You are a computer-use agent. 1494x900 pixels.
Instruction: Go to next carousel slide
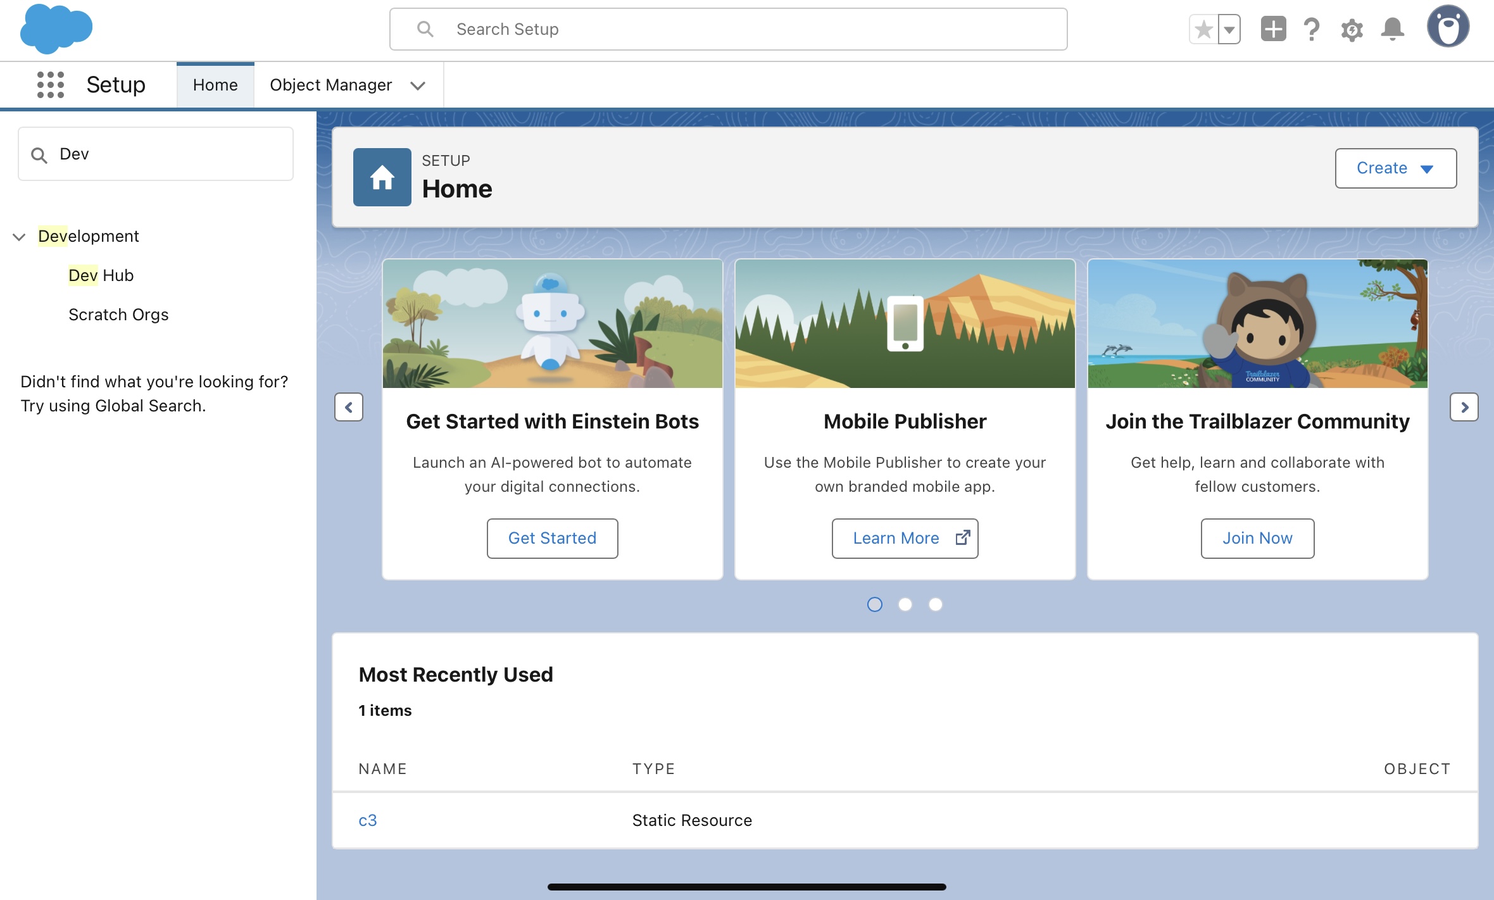pos(1464,407)
